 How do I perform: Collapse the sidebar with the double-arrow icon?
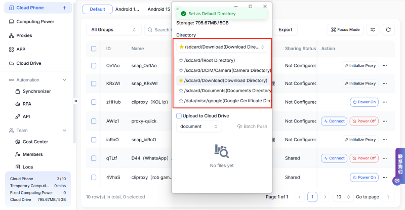pos(76,101)
